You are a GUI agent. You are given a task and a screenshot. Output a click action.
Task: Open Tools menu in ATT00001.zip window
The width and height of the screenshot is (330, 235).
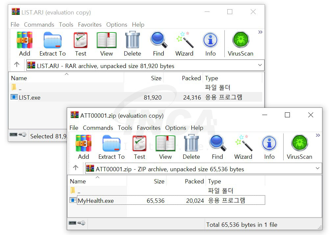(125, 128)
